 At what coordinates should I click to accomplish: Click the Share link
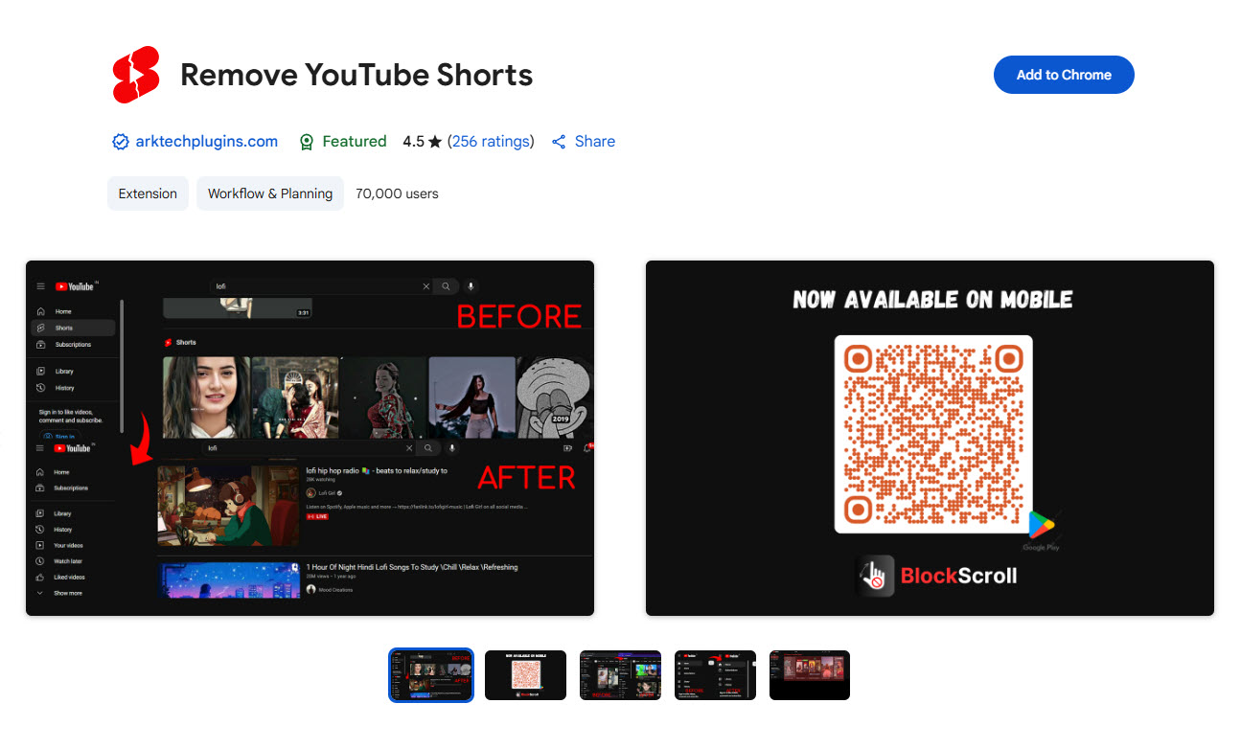coord(595,142)
